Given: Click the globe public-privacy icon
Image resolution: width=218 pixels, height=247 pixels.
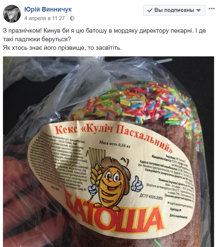Looking at the screenshot, I should (72, 18).
